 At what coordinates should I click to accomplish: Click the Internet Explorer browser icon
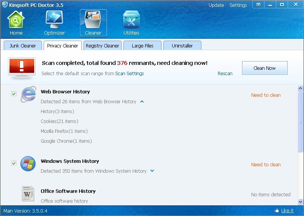(x=28, y=95)
